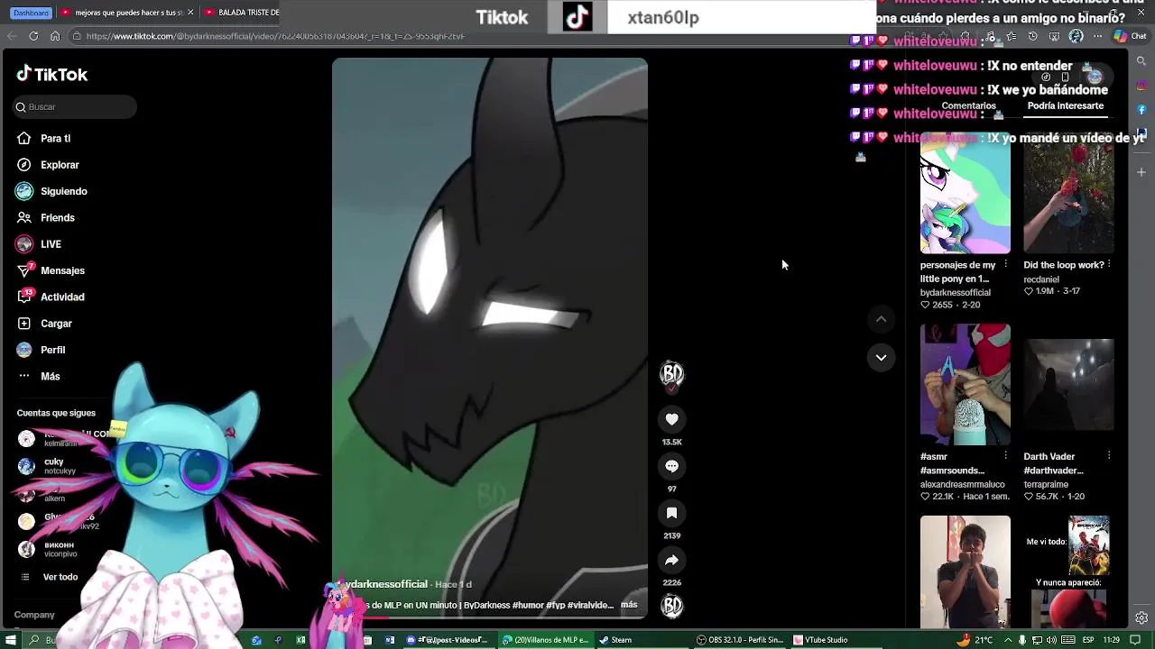This screenshot has height=649, width=1155.
Task: Click the TikTok logo in the sidebar
Action: (52, 75)
